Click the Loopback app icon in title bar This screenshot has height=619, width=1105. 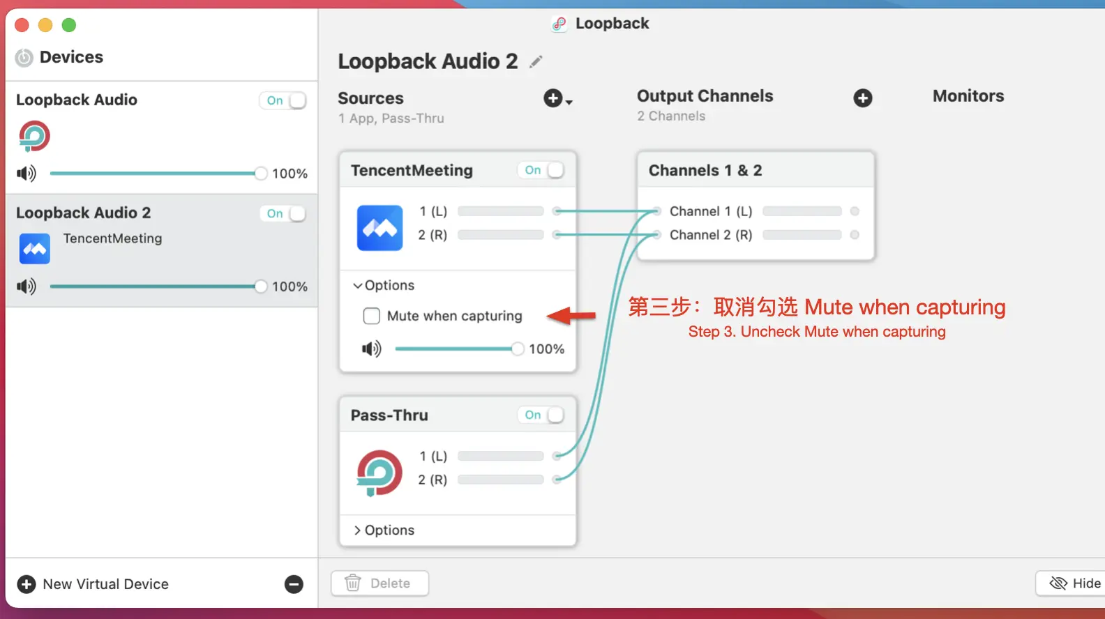(559, 24)
